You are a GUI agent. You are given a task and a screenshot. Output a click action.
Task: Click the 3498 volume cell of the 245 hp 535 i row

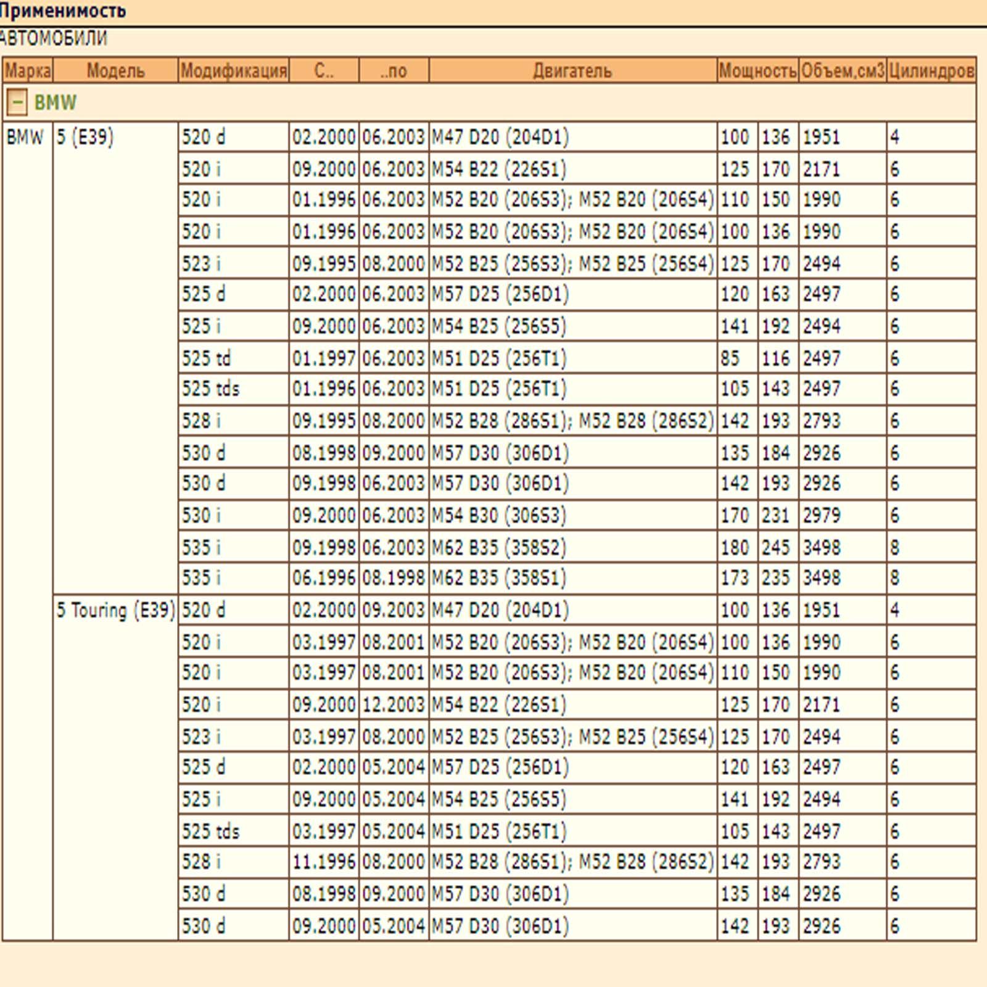click(822, 547)
